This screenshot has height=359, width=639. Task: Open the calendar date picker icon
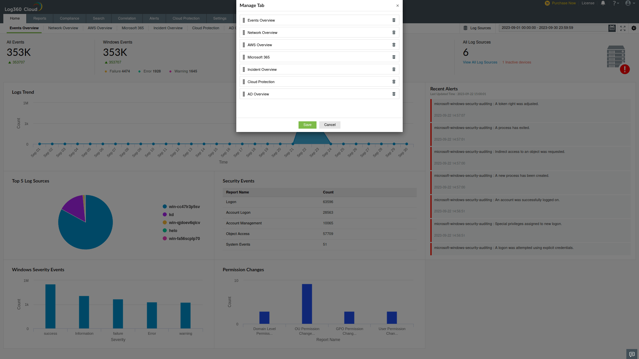tap(612, 28)
